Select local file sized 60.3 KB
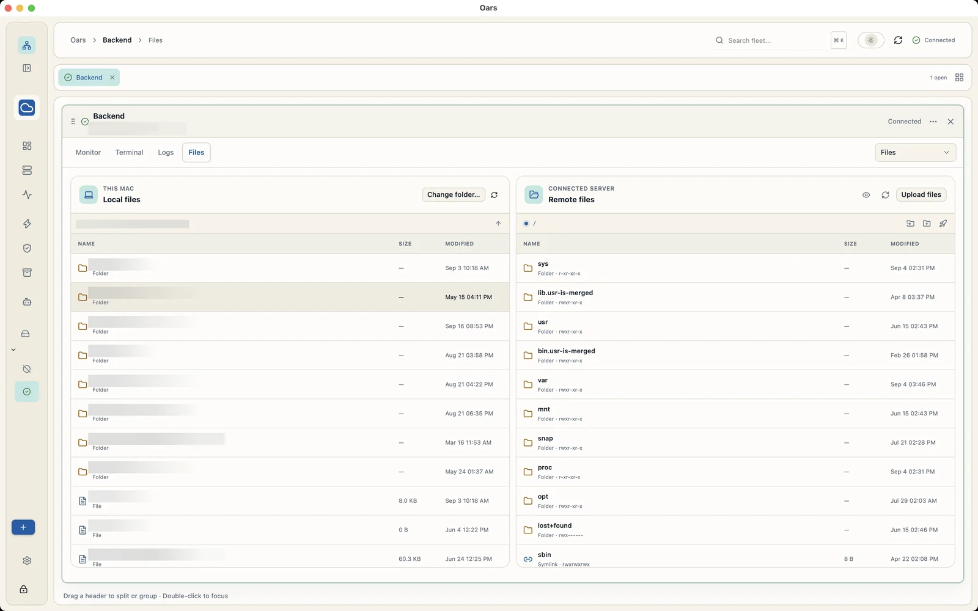Image resolution: width=978 pixels, height=611 pixels. 290,557
